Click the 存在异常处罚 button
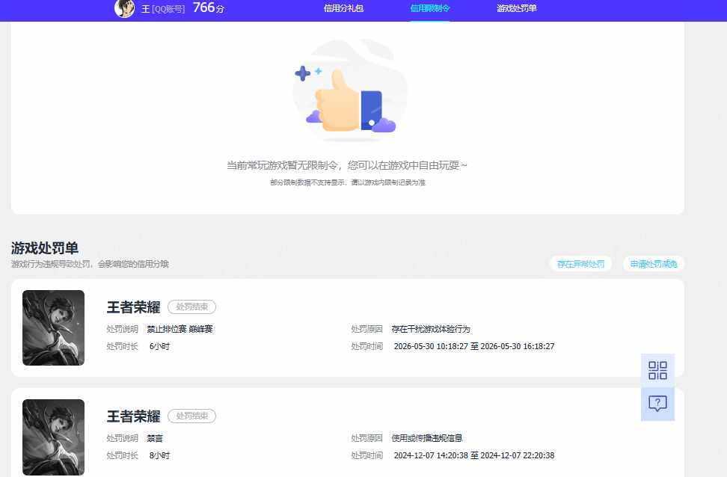This screenshot has width=727, height=477. point(580,264)
